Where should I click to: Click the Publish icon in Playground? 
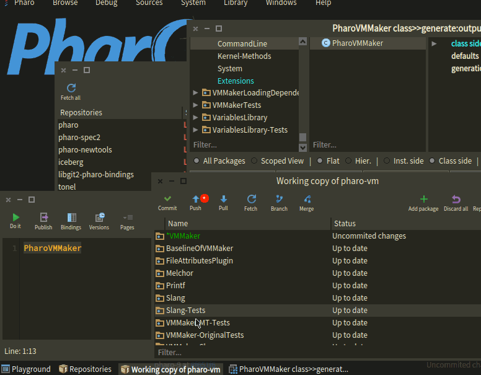(x=44, y=218)
